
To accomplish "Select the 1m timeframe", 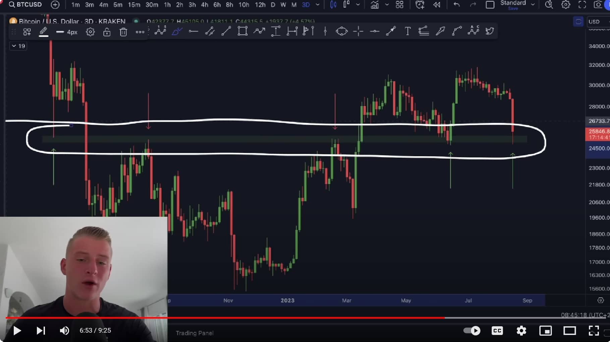I will click(x=75, y=5).
